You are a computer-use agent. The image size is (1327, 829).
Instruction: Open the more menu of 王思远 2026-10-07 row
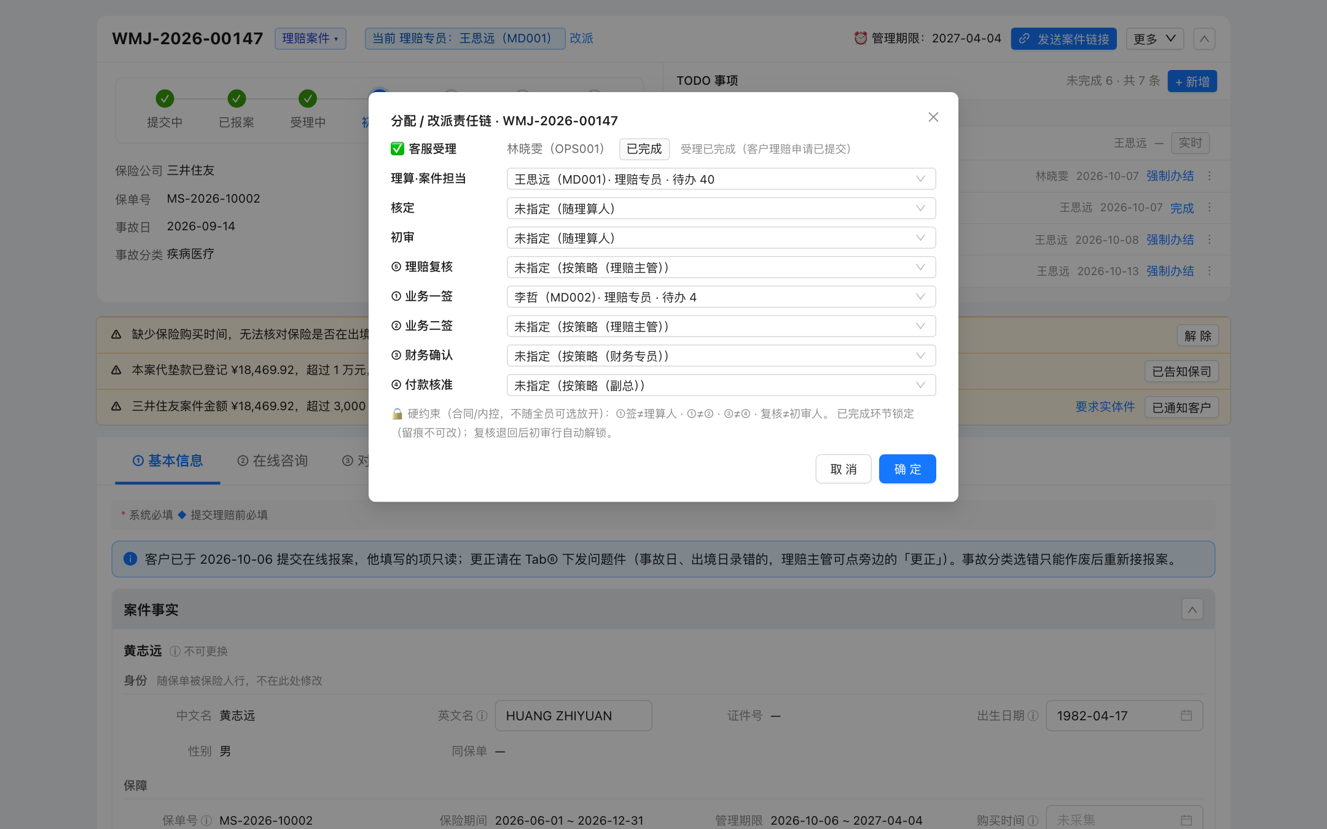pyautogui.click(x=1210, y=208)
